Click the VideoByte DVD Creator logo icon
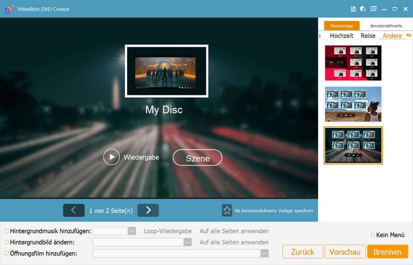 point(9,9)
